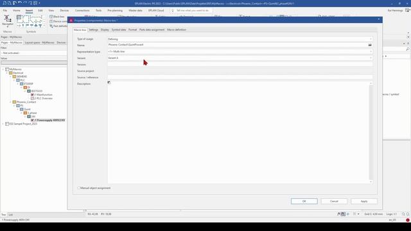The width and height of the screenshot is (411, 231).
Task: Click the search magnifier icon in right panel
Action: coord(408,49)
